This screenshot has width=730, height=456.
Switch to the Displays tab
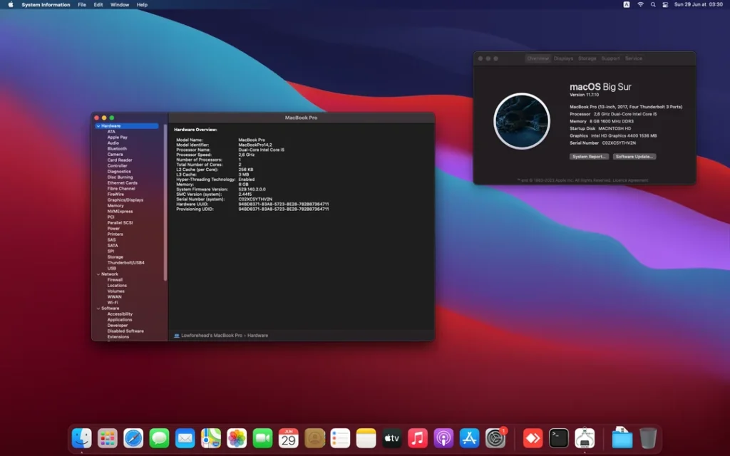pyautogui.click(x=563, y=58)
